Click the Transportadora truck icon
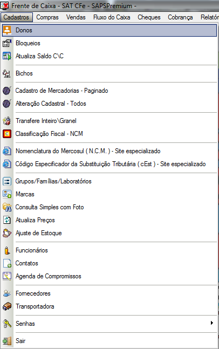The image size is (219, 349). tap(7, 306)
